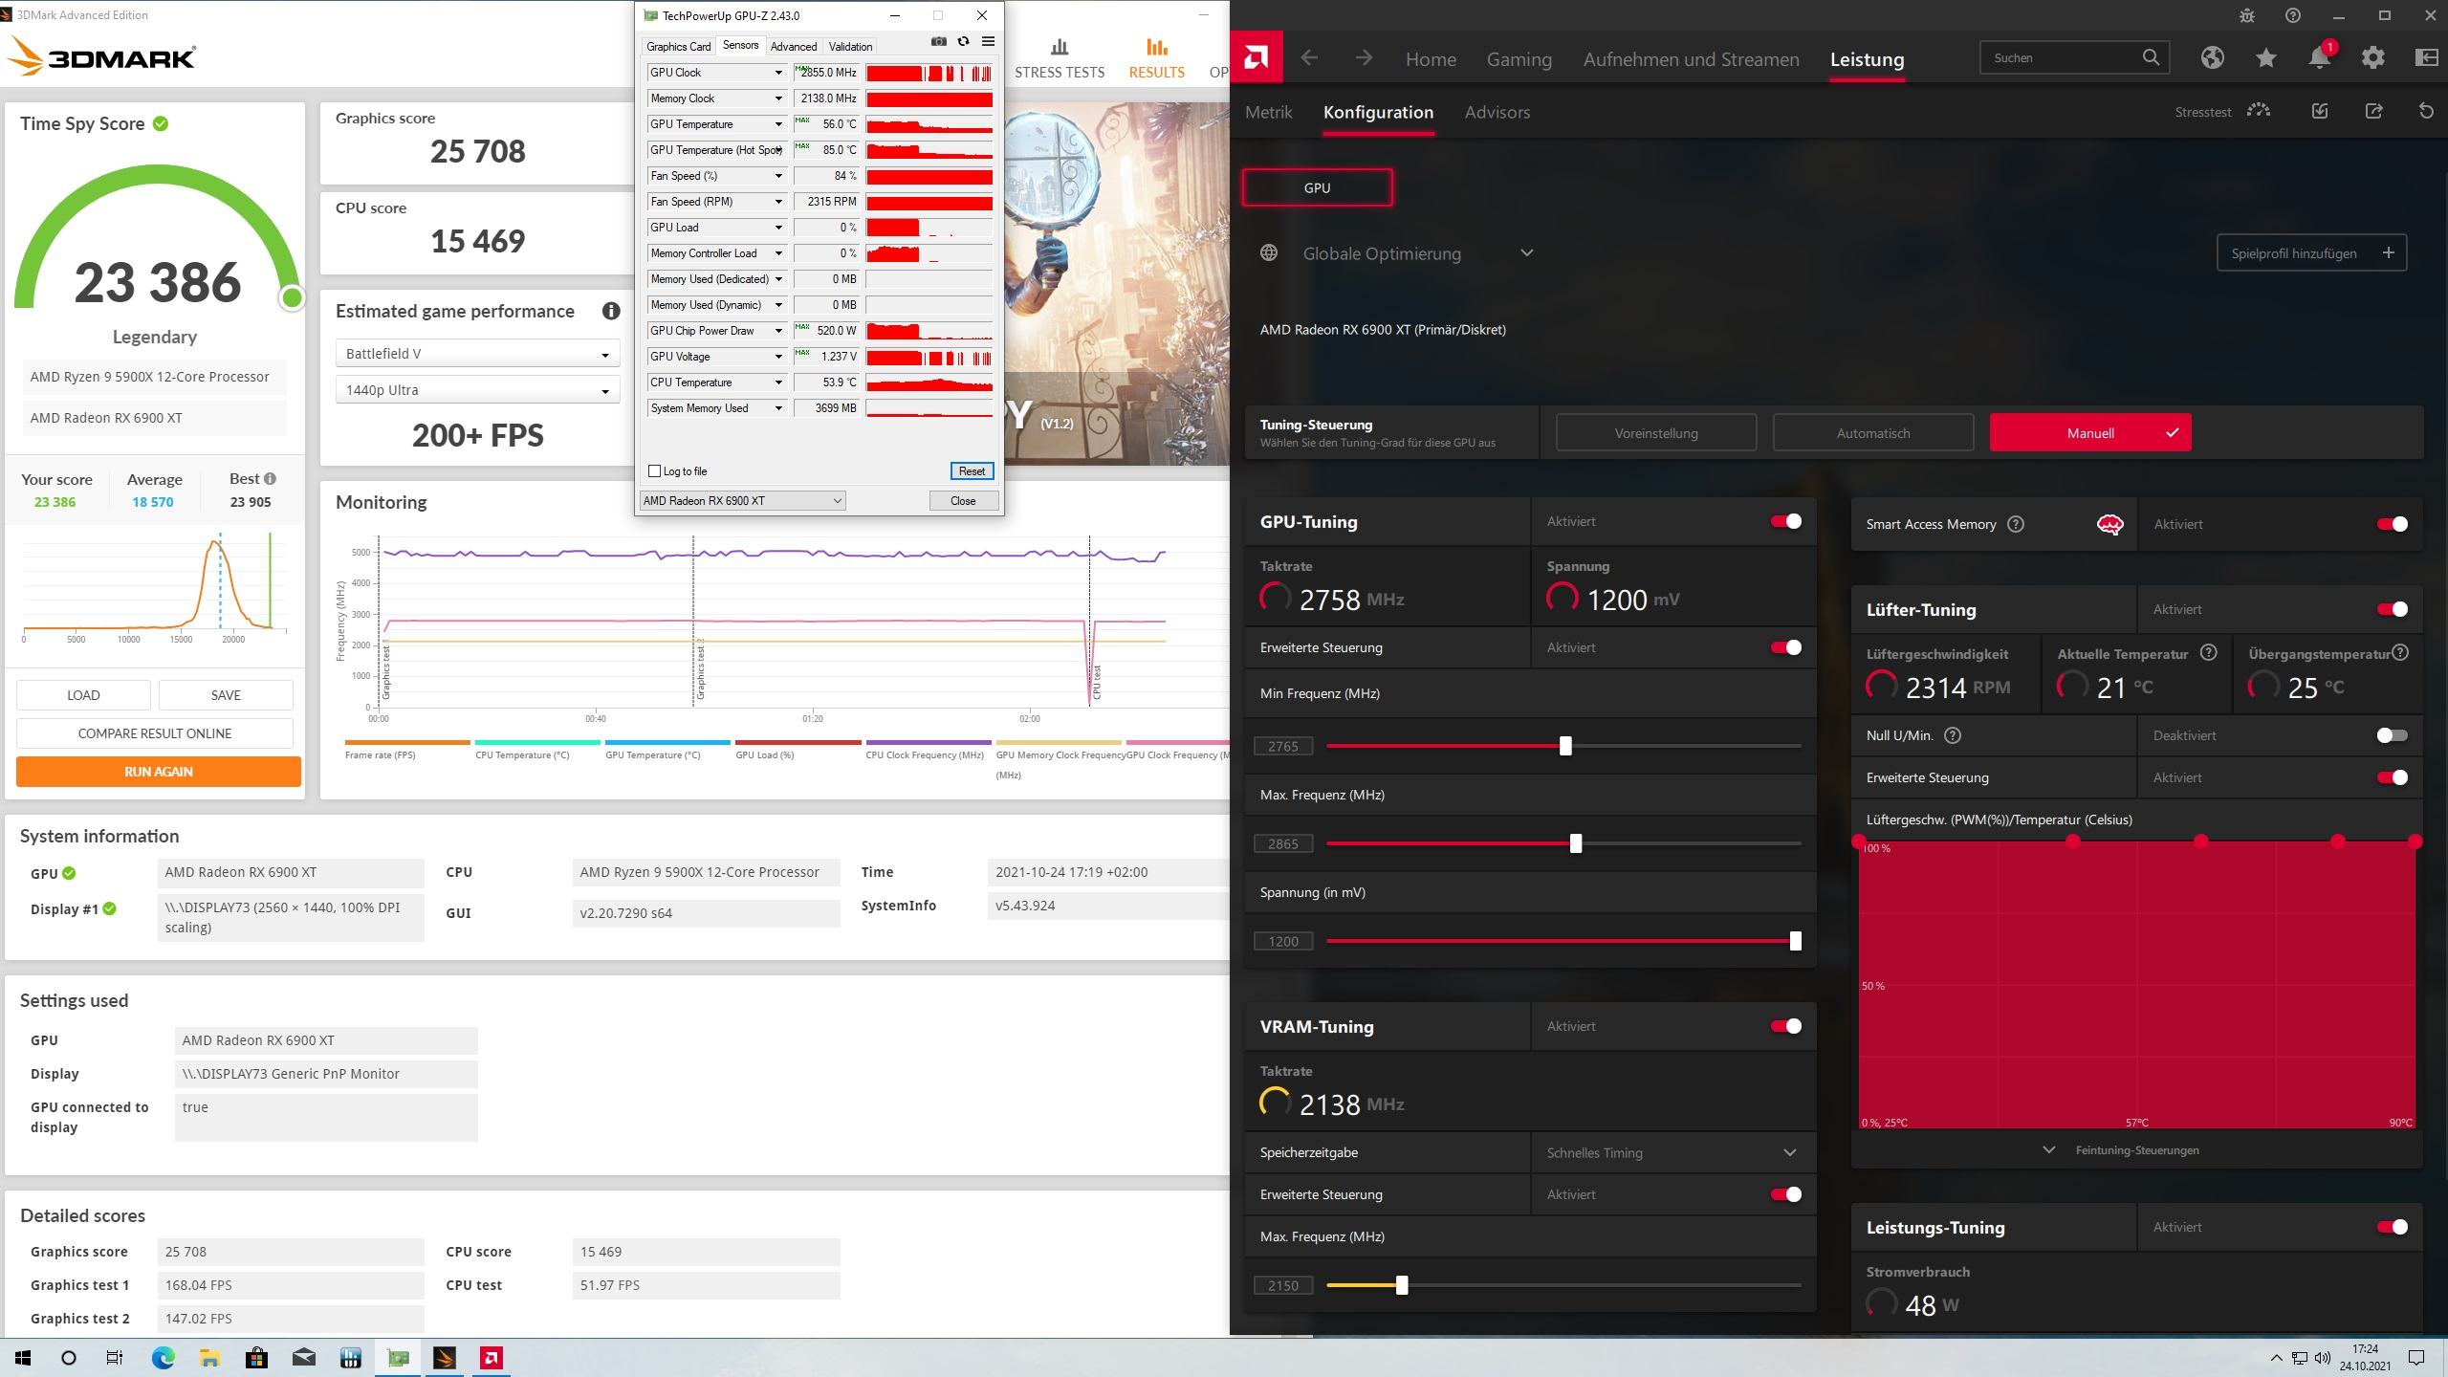The height and width of the screenshot is (1377, 2448).
Task: Open the GPU-Z device selector AMD Radeon RX 6900 XT
Action: [742, 500]
